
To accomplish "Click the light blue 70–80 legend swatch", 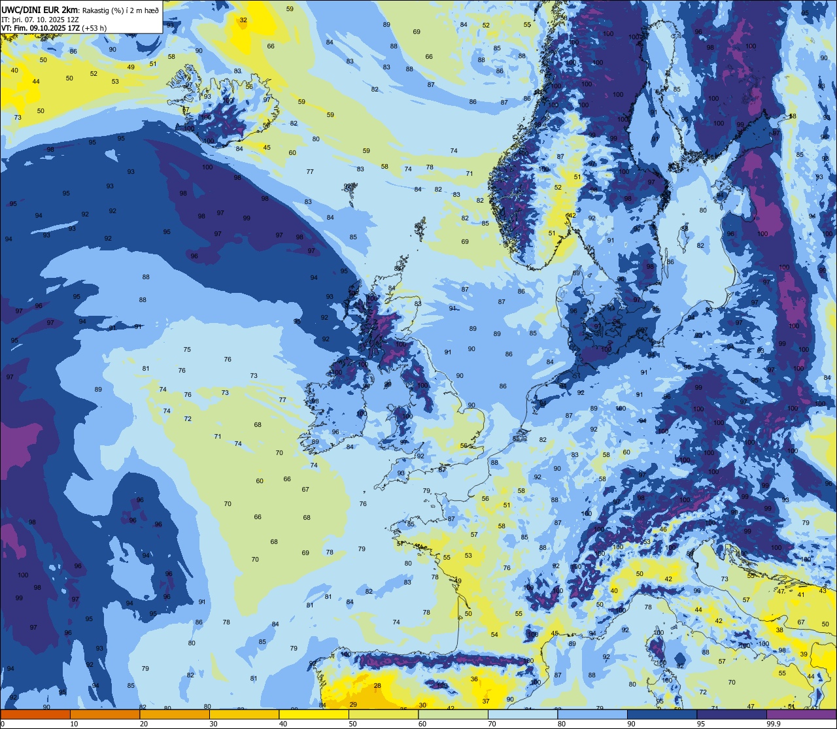I will 522,715.
